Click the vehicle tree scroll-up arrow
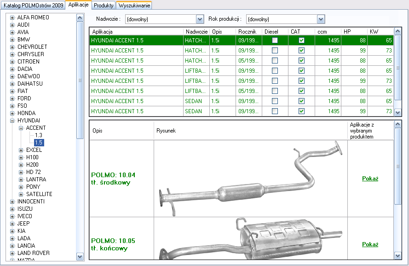 pyautogui.click(x=80, y=18)
